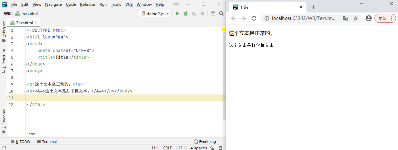398x150 pixels.
Task: Click the Google Translate icon in address bar
Action: tap(345, 18)
